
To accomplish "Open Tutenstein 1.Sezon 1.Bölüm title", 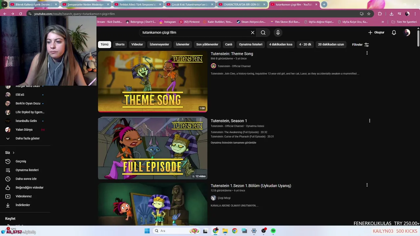I will 251,186.
